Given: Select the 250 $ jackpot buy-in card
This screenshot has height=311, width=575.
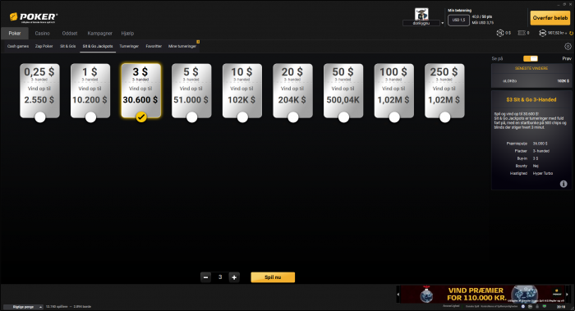Looking at the screenshot, I should (x=444, y=91).
